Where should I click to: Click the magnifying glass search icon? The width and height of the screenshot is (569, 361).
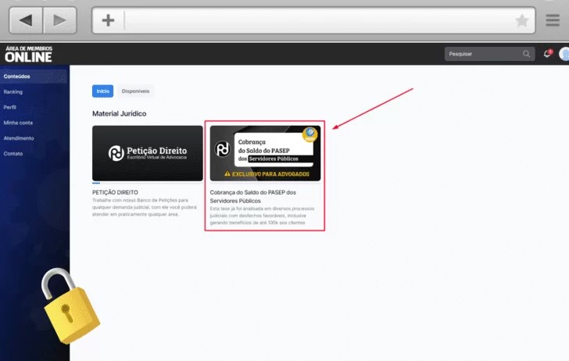click(x=526, y=54)
